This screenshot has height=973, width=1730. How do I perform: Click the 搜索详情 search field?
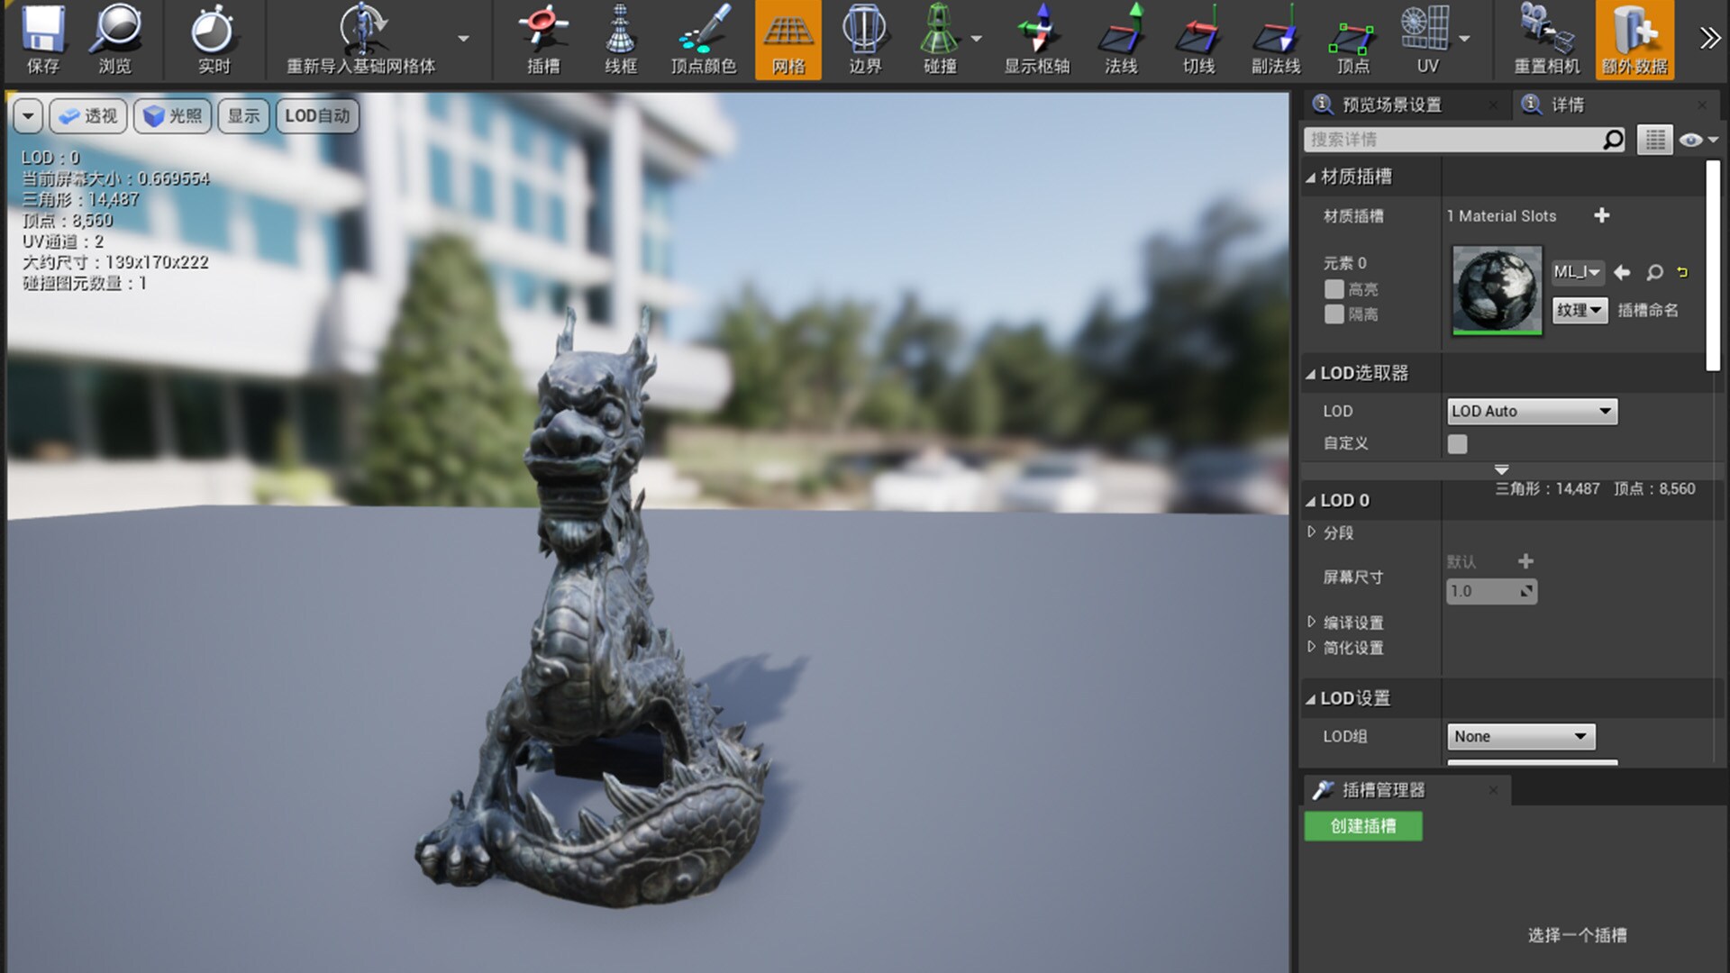tap(1452, 140)
